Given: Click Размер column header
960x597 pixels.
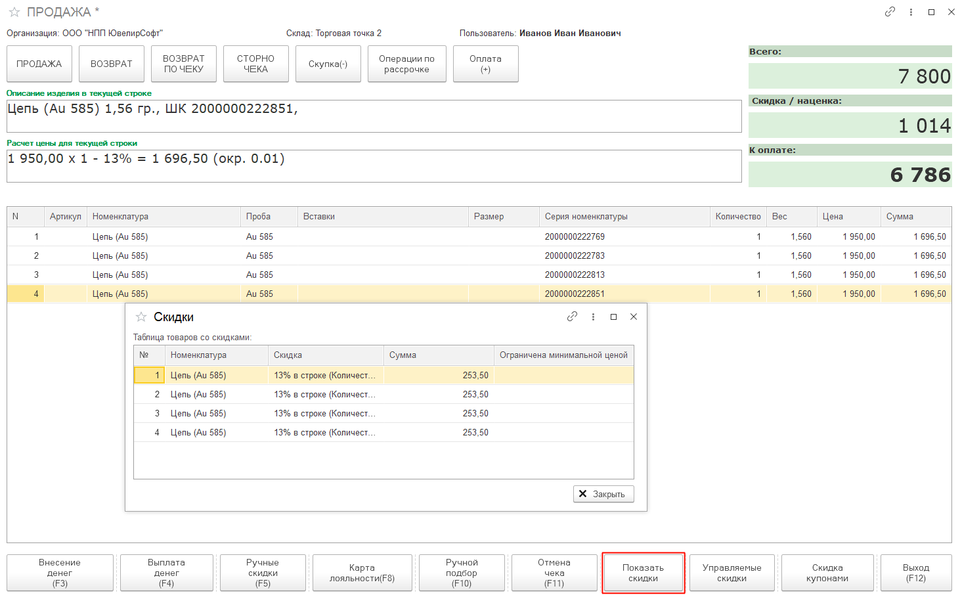Looking at the screenshot, I should [x=504, y=217].
